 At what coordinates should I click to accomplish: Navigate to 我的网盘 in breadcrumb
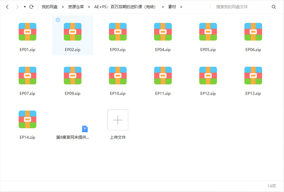pyautogui.click(x=50, y=7)
